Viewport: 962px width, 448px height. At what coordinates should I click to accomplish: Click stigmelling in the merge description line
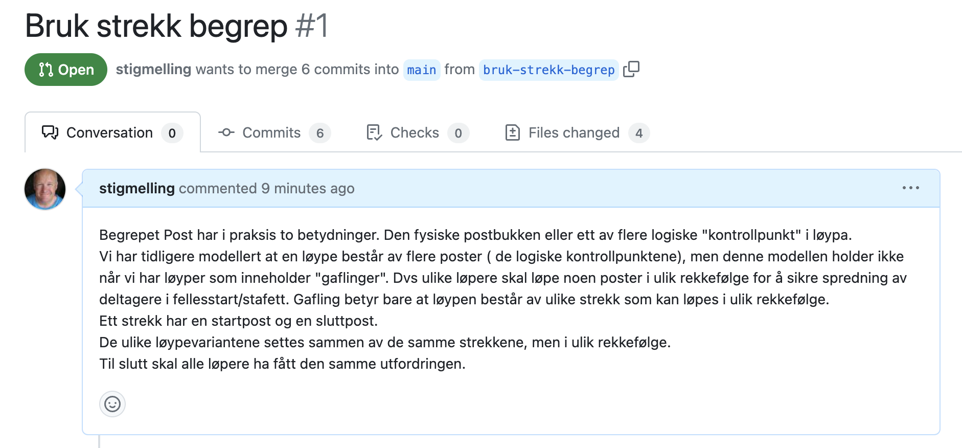[153, 69]
